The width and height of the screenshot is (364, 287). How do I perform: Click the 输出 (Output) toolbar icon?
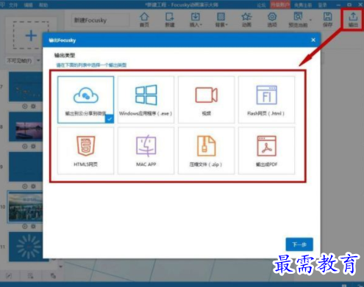tap(353, 20)
